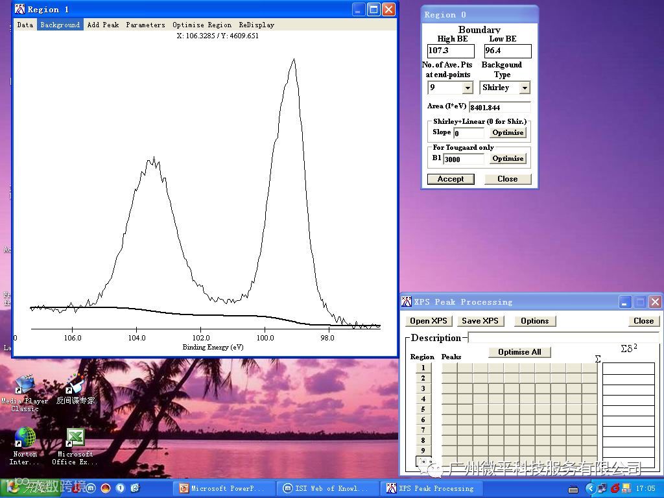Select Region 3 button

click(423, 388)
